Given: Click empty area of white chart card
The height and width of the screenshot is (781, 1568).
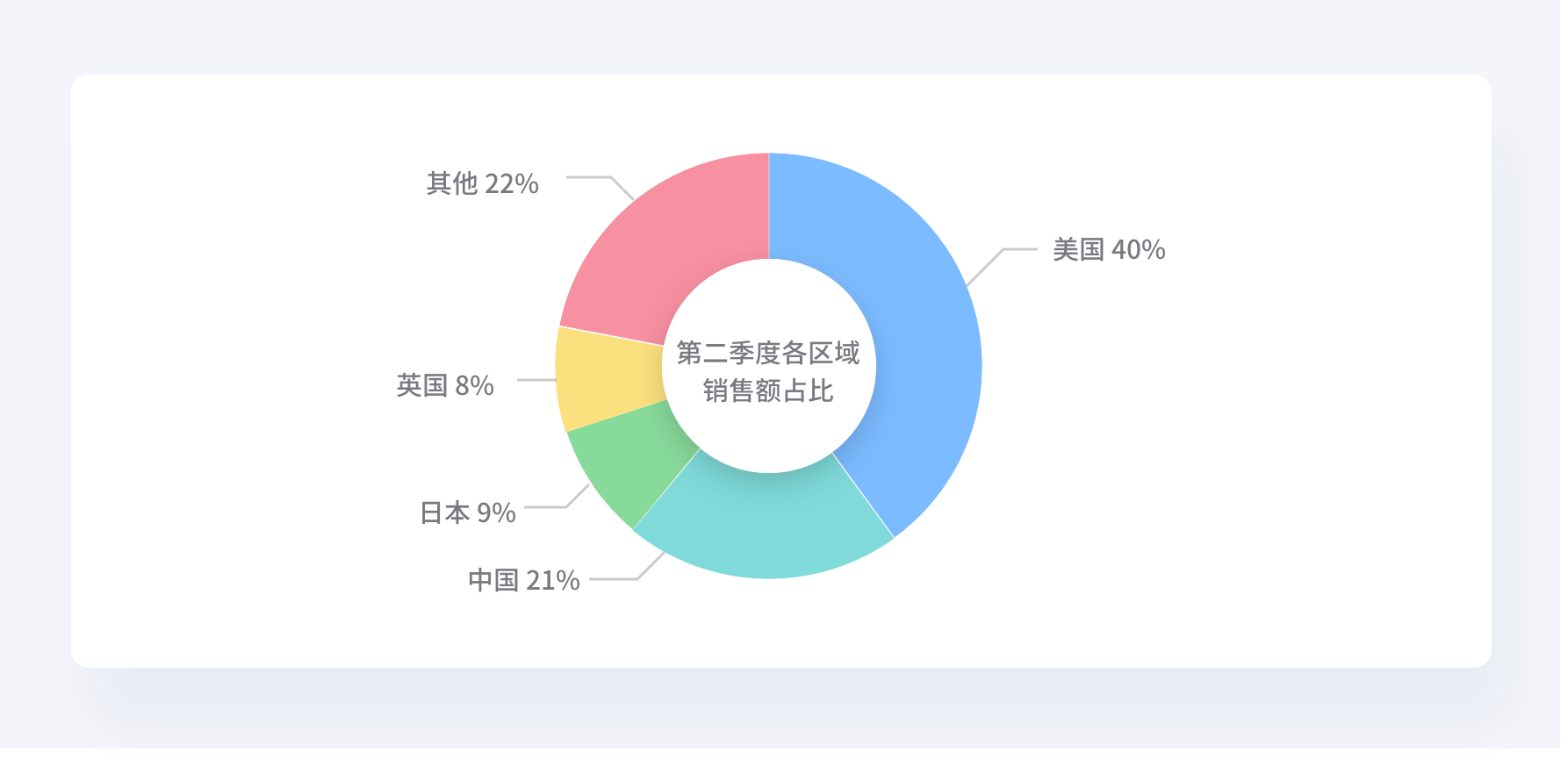Looking at the screenshot, I should [1273, 483].
